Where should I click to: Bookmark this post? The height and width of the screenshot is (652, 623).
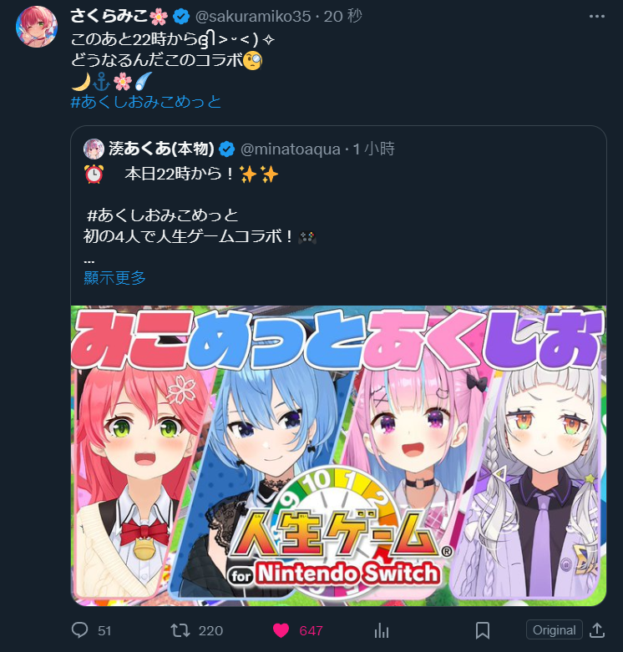click(x=483, y=631)
